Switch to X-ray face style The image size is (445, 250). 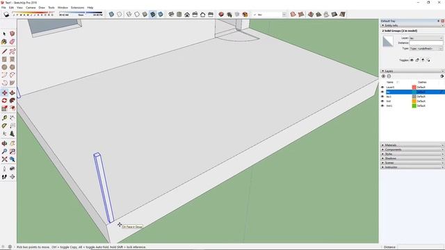(111, 14)
